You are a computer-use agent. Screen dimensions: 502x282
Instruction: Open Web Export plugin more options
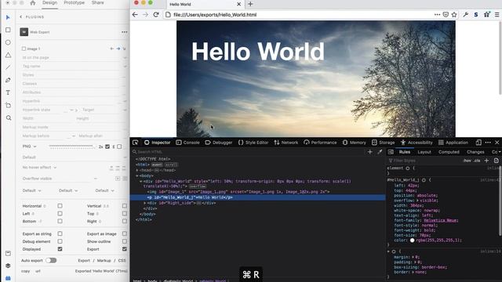[x=124, y=32]
